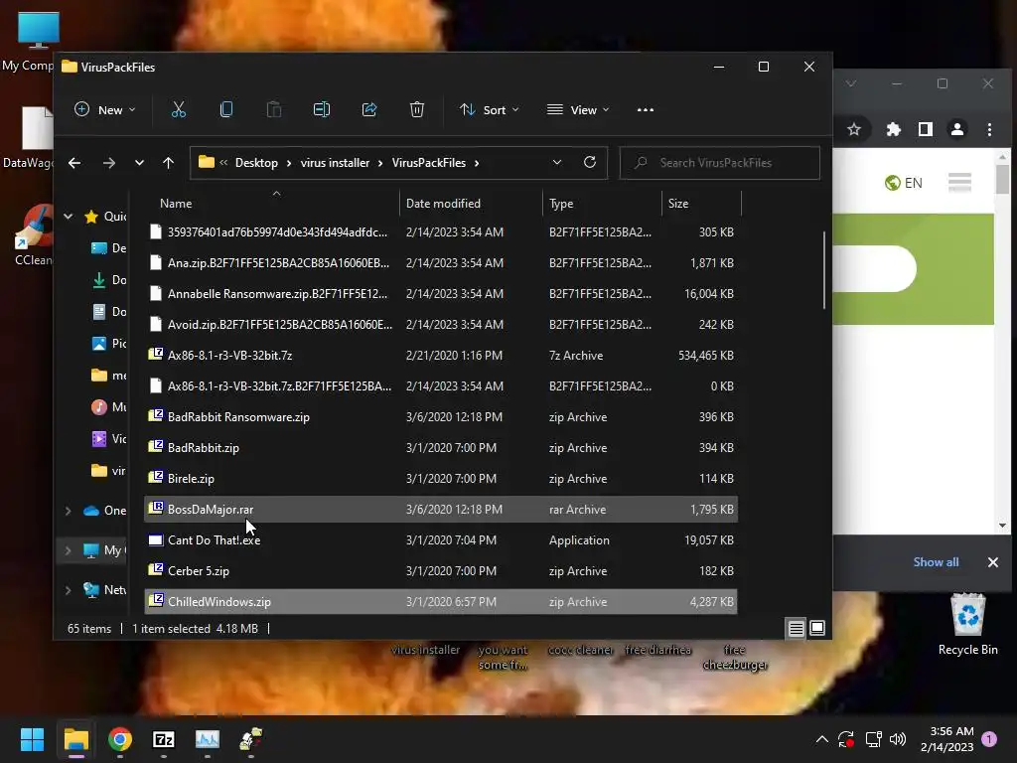Show hidden tray icons chevron

tap(821, 739)
